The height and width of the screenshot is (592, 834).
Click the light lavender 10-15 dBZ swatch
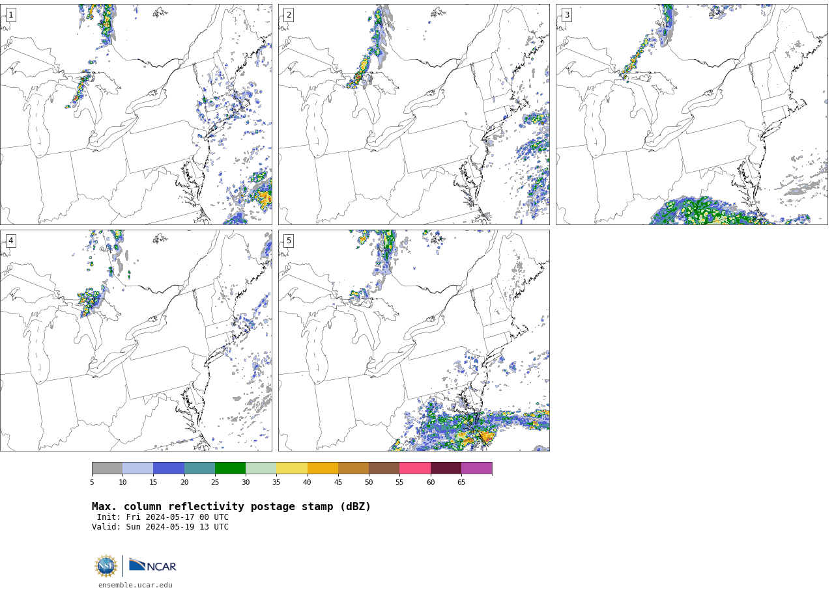137,468
